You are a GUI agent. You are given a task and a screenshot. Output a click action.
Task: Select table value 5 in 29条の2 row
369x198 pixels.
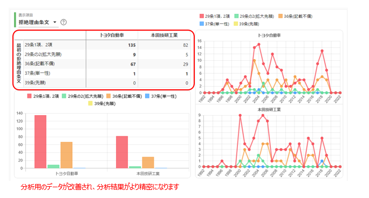click(187, 55)
